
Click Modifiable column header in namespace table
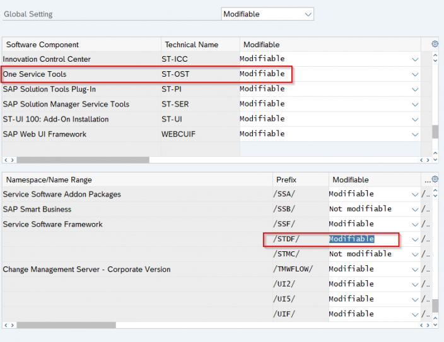click(x=375, y=180)
